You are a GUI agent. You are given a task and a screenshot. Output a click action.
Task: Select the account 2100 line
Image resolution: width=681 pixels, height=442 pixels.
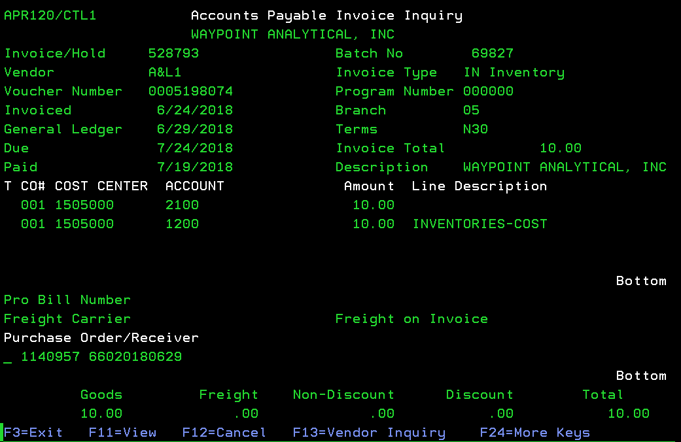click(x=182, y=205)
